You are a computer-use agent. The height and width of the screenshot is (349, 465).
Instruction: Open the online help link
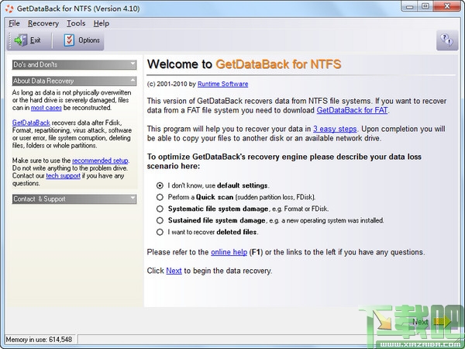coord(229,252)
